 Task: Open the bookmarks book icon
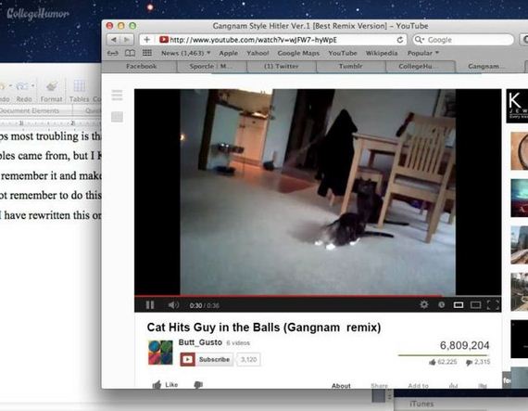point(130,53)
